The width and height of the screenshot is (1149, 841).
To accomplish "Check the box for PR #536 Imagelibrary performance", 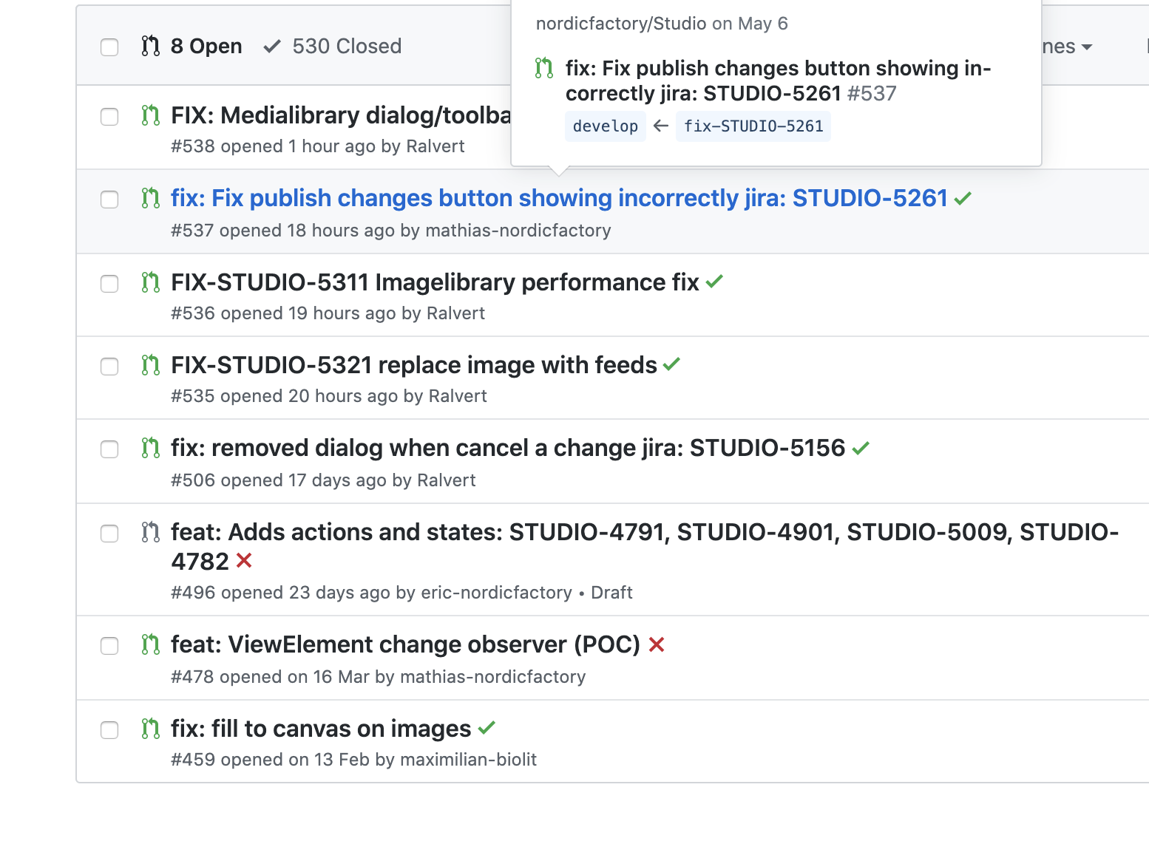I will [x=109, y=284].
